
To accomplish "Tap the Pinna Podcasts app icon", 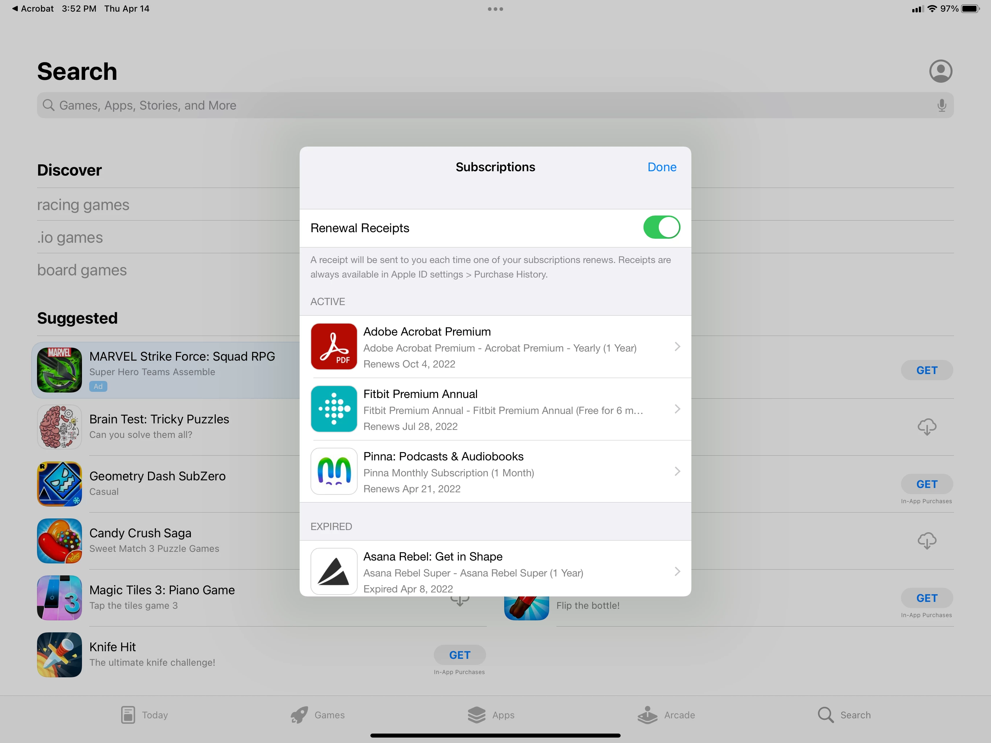I will point(334,471).
